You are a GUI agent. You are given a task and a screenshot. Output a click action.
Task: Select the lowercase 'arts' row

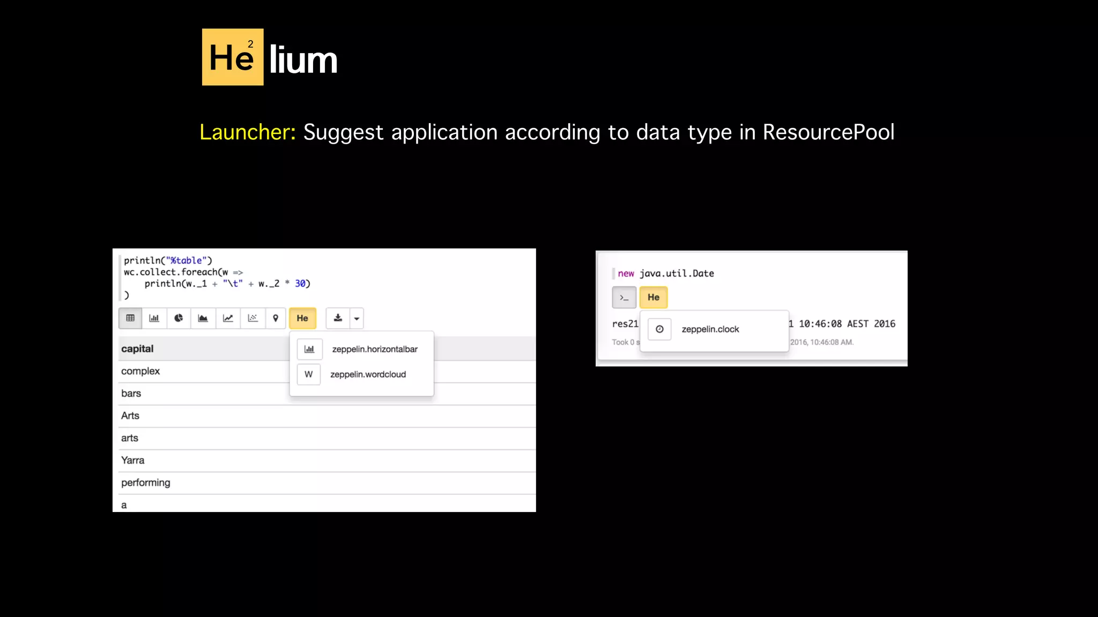(x=327, y=438)
